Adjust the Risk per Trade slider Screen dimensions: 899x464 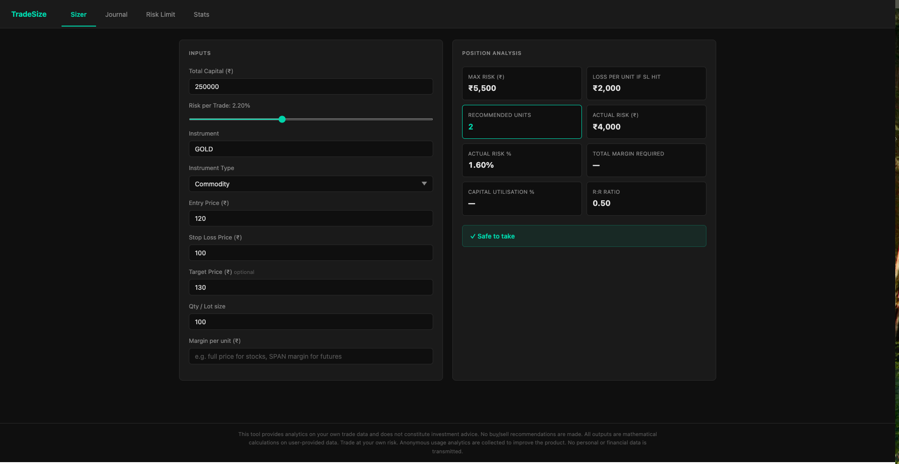tap(282, 119)
